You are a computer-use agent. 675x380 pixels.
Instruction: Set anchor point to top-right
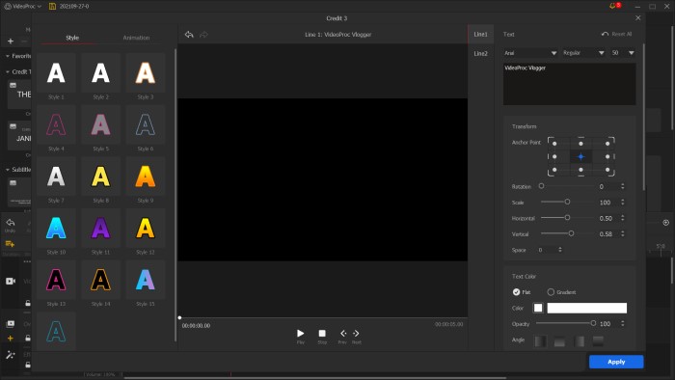(x=607, y=144)
